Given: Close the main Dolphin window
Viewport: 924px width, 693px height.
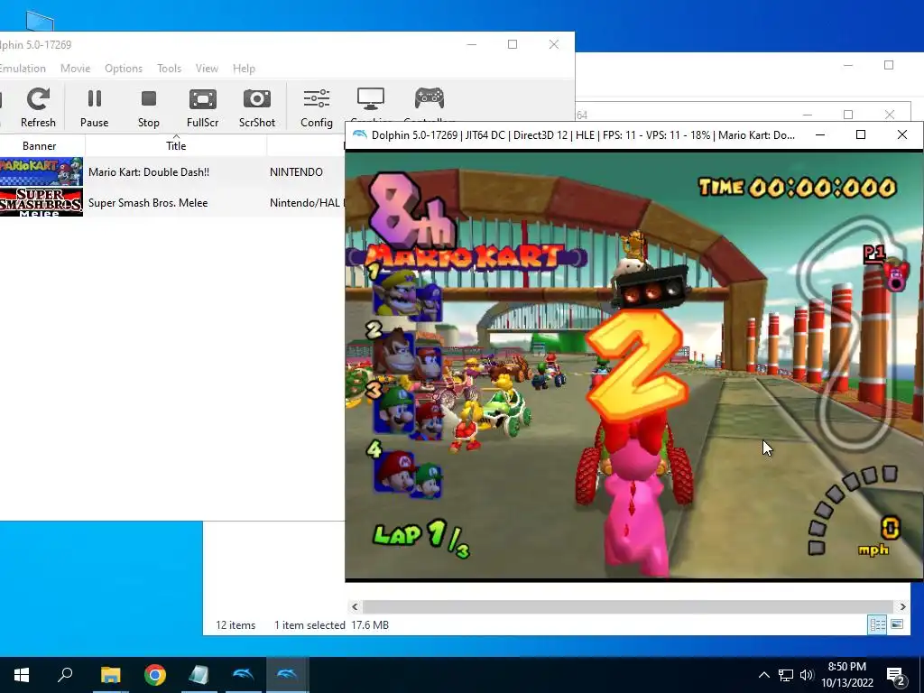Looking at the screenshot, I should (x=554, y=44).
